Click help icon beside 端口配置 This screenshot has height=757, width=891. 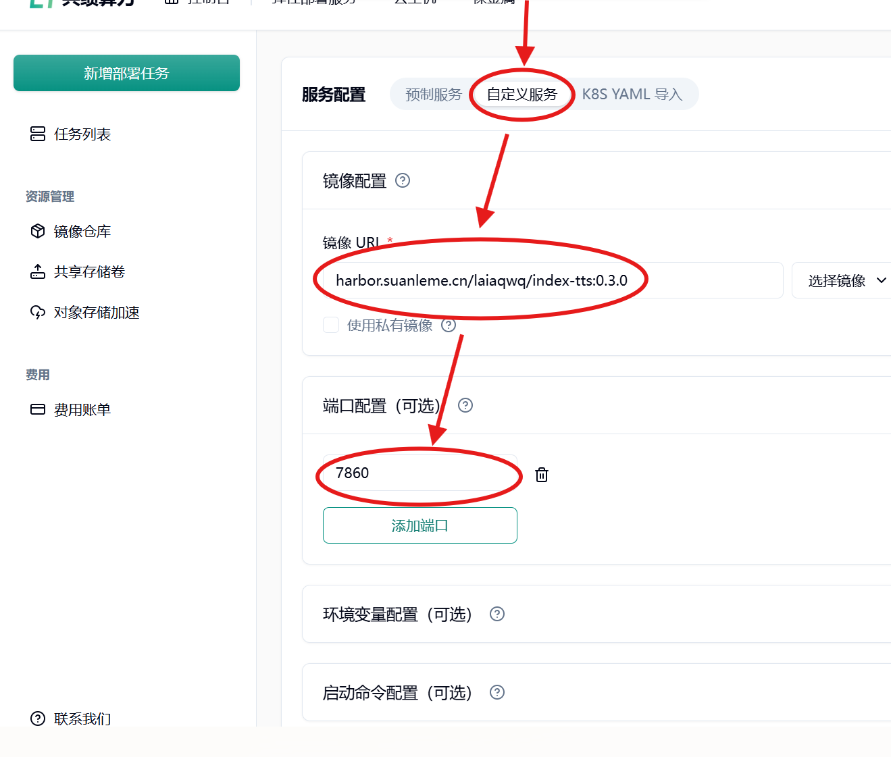(x=465, y=405)
